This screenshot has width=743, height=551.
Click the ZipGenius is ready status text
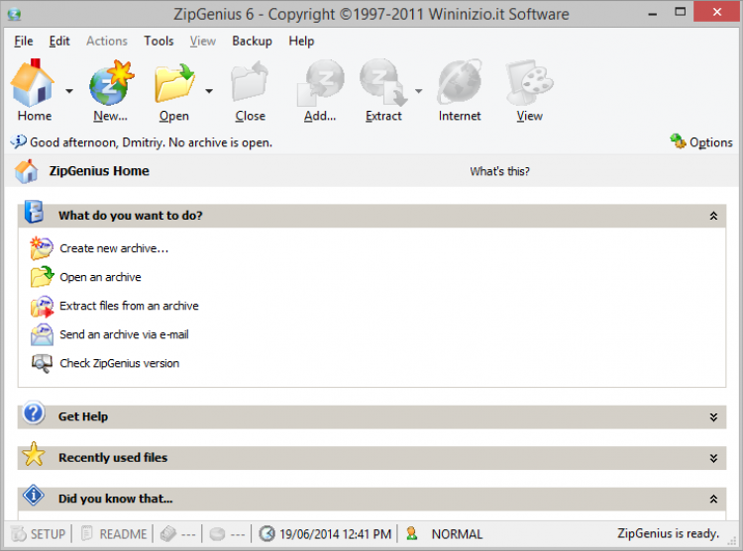click(668, 533)
